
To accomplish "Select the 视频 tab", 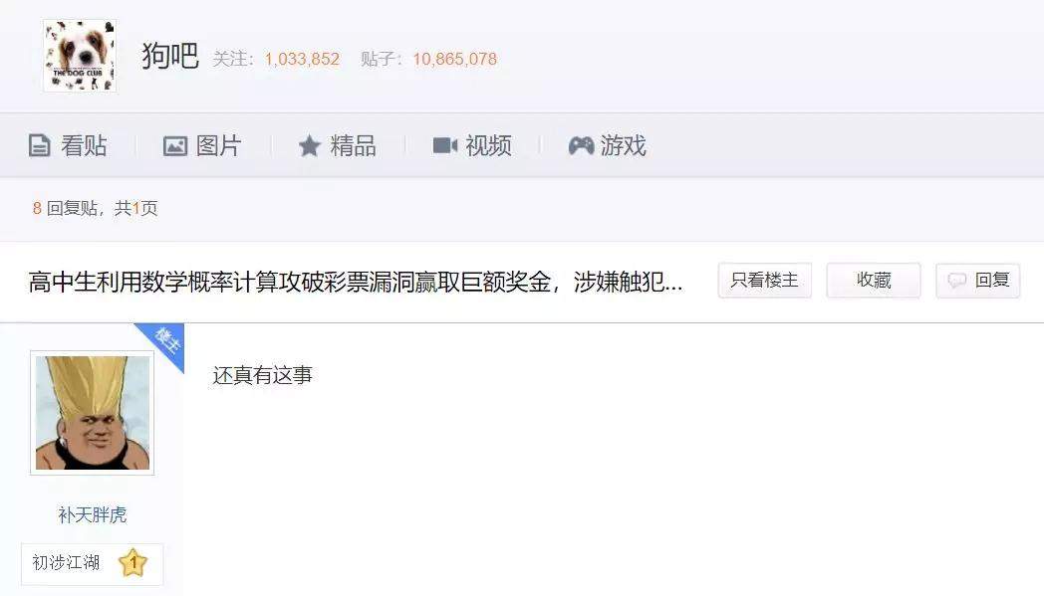I will pyautogui.click(x=472, y=145).
